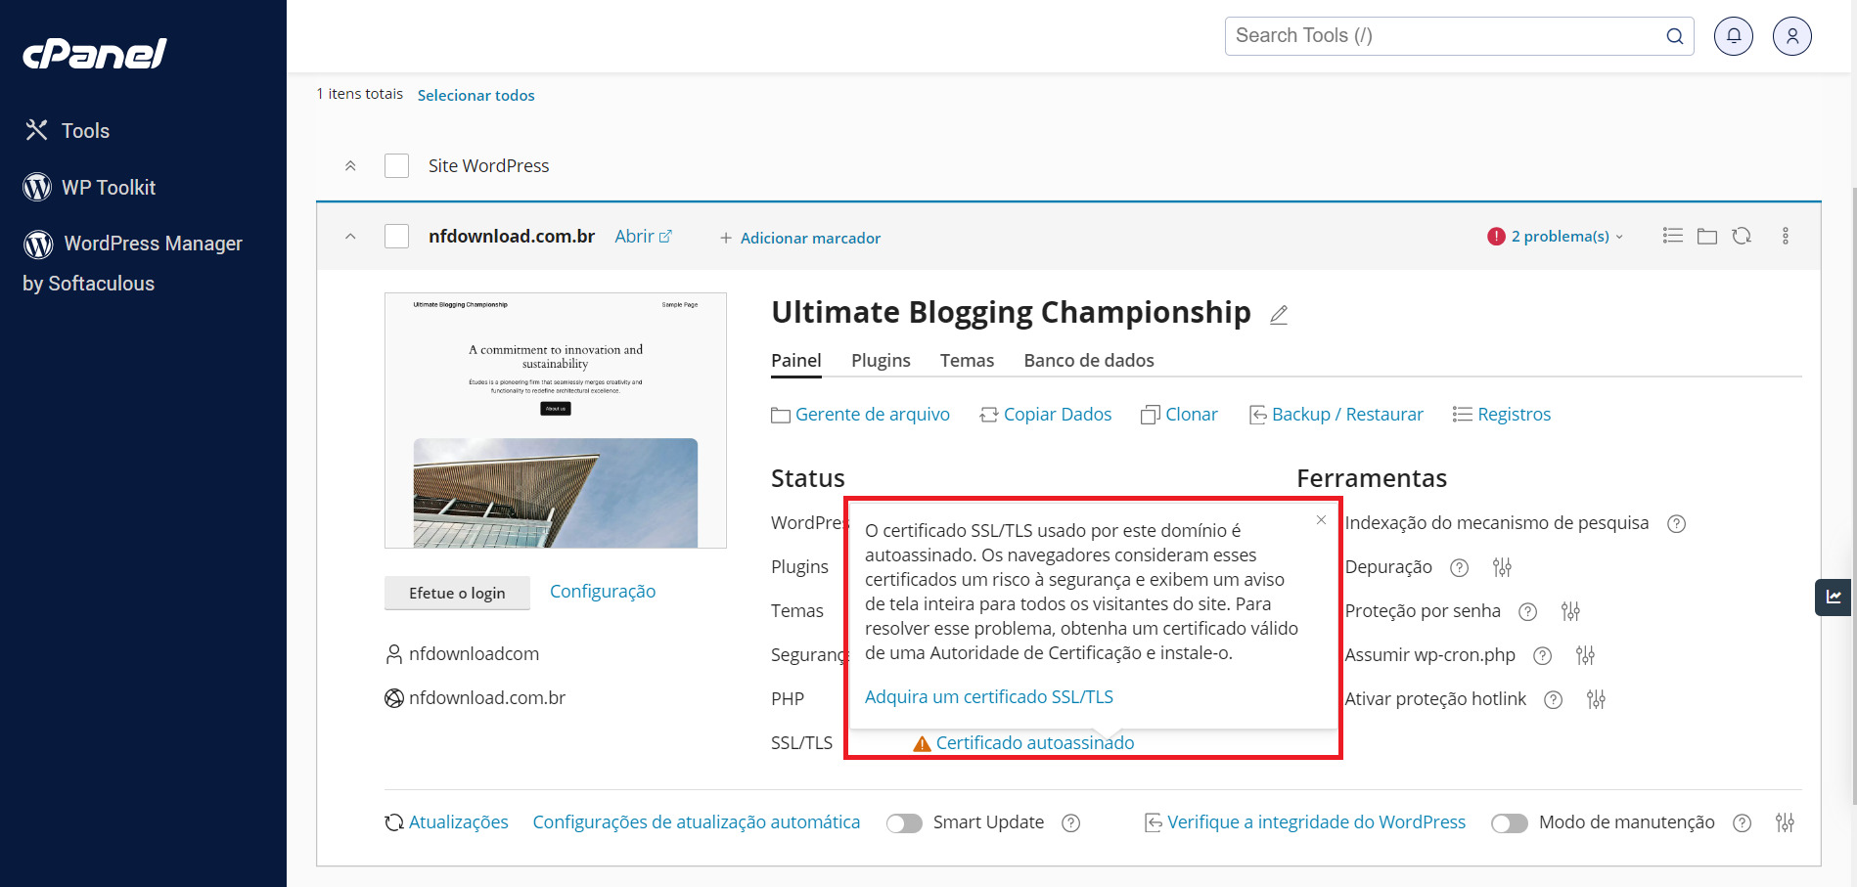Click the refresh icon in site header
Image resolution: width=1857 pixels, height=887 pixels.
click(1742, 236)
